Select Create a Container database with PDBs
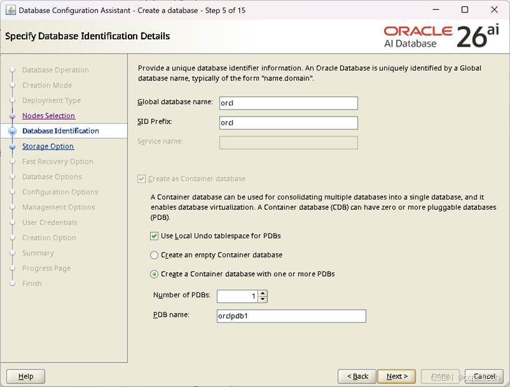 coord(154,274)
